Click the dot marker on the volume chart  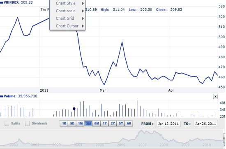[x=74, y=108]
